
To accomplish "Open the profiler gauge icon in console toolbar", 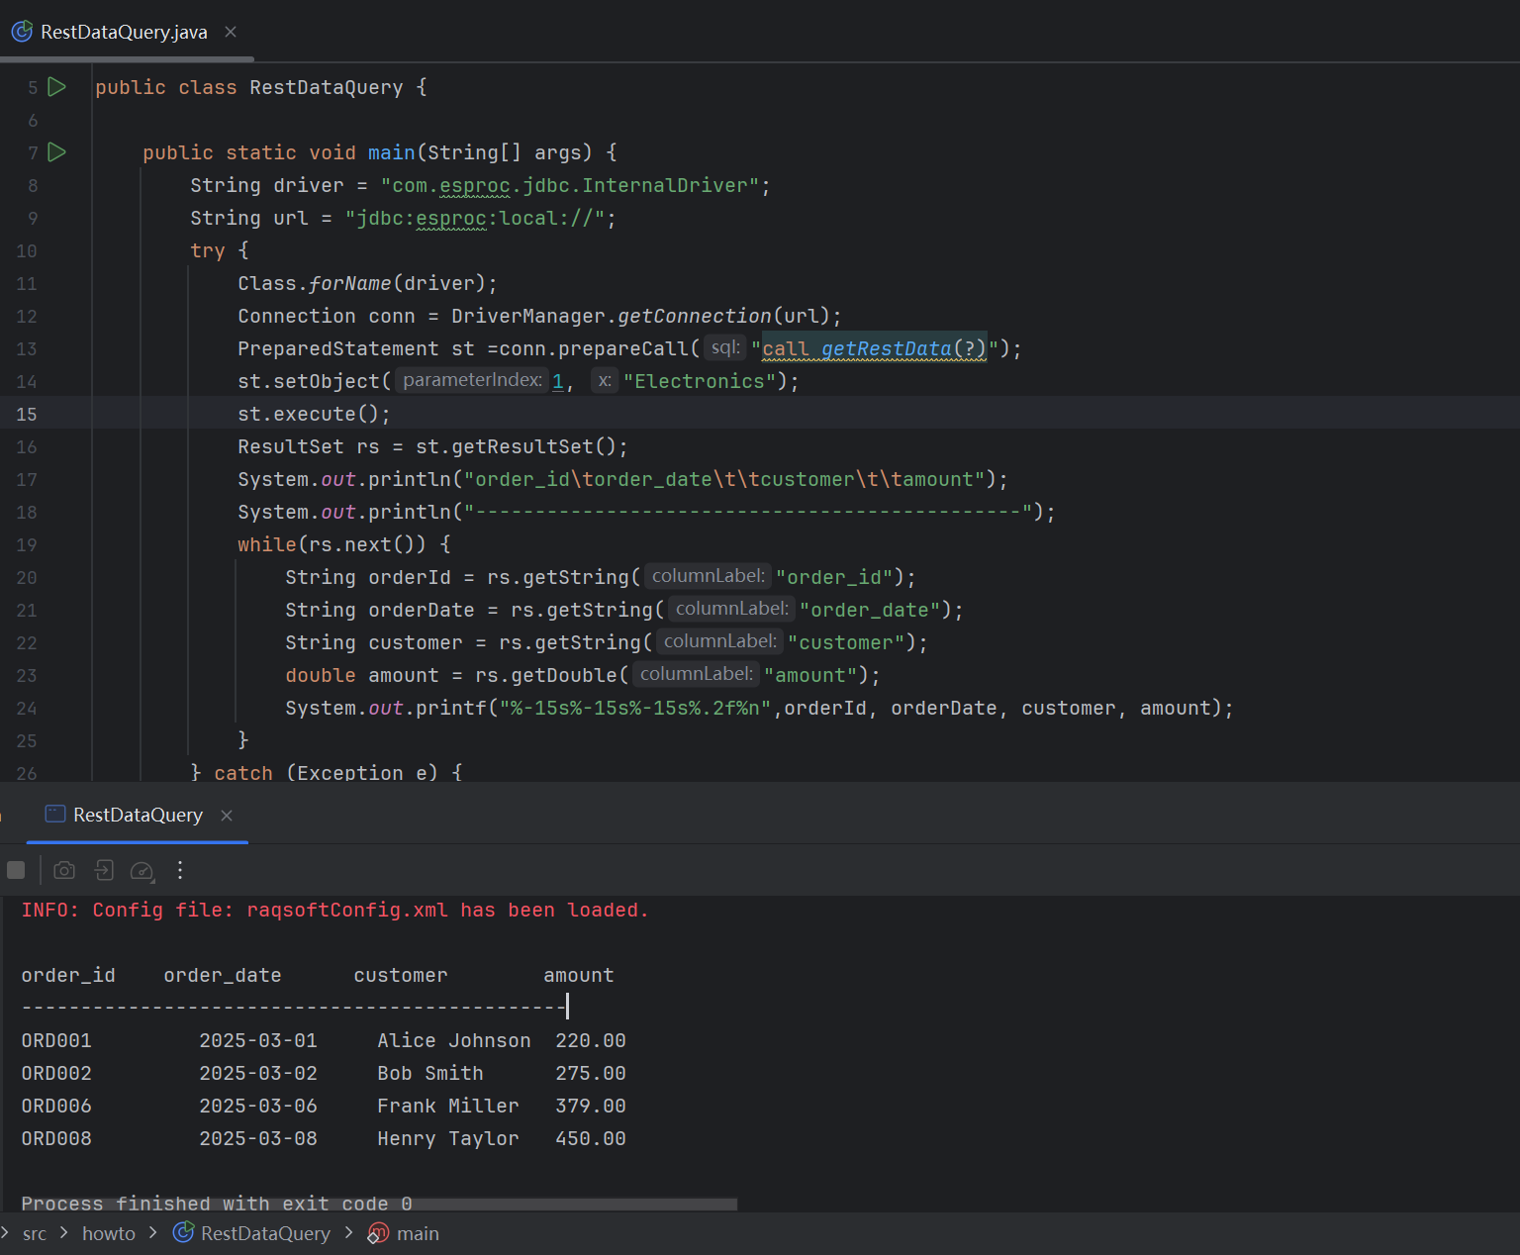I will coord(141,871).
